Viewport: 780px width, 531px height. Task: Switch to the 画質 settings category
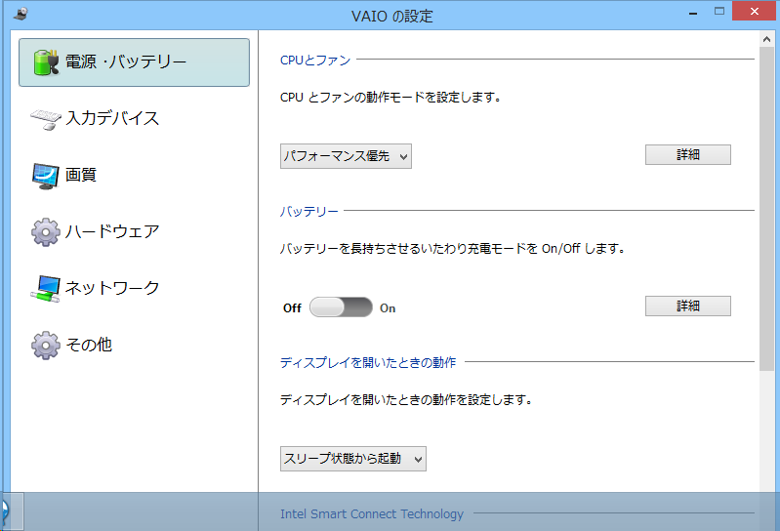point(81,175)
